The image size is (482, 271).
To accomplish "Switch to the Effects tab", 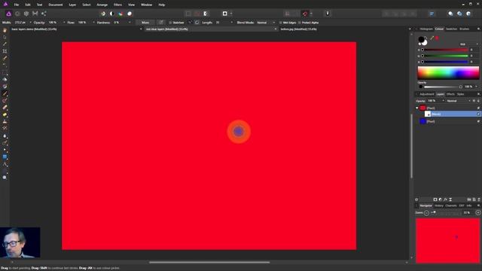I will pyautogui.click(x=450, y=94).
